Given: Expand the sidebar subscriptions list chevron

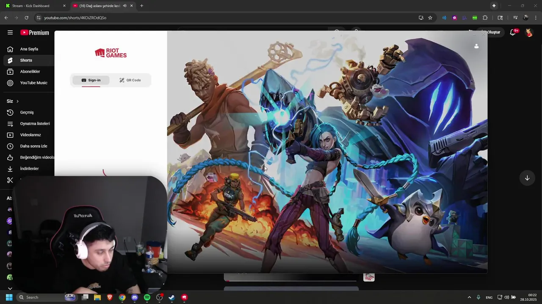Looking at the screenshot, I should point(10,289).
